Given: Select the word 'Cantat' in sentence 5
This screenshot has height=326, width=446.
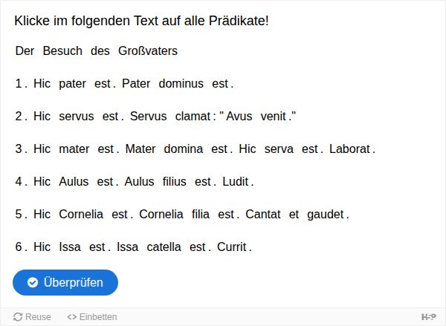Looking at the screenshot, I should [x=263, y=215].
